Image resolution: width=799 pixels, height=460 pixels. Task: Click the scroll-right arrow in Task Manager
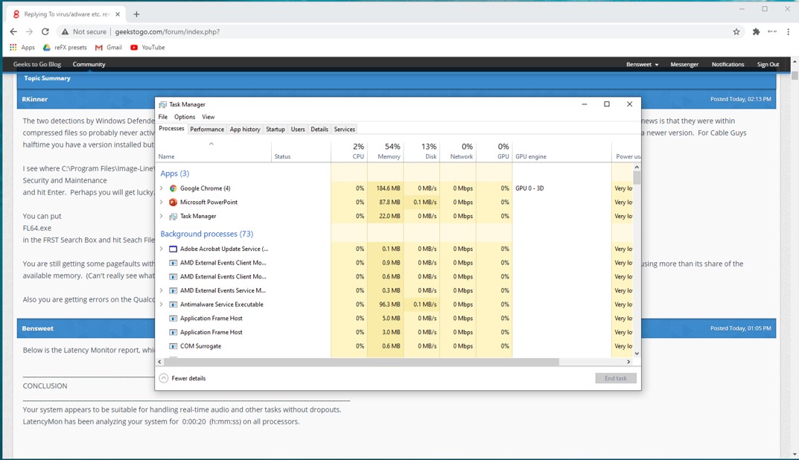coord(628,362)
